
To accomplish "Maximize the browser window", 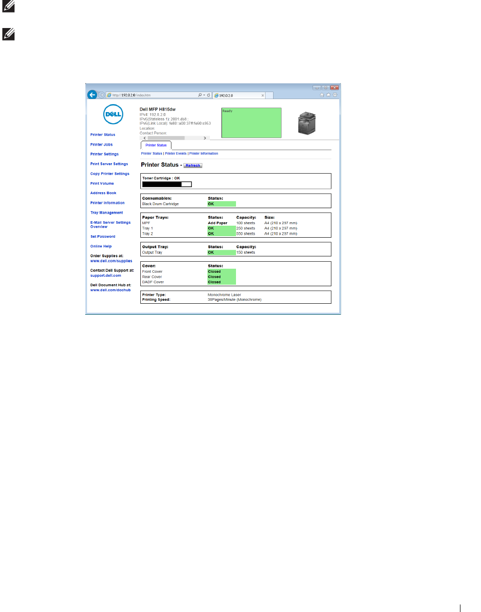I will click(x=325, y=87).
